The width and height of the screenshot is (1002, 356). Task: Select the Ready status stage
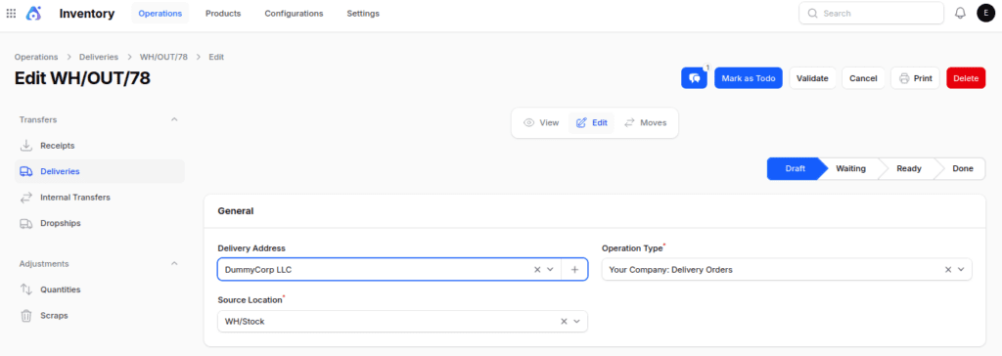tap(909, 169)
